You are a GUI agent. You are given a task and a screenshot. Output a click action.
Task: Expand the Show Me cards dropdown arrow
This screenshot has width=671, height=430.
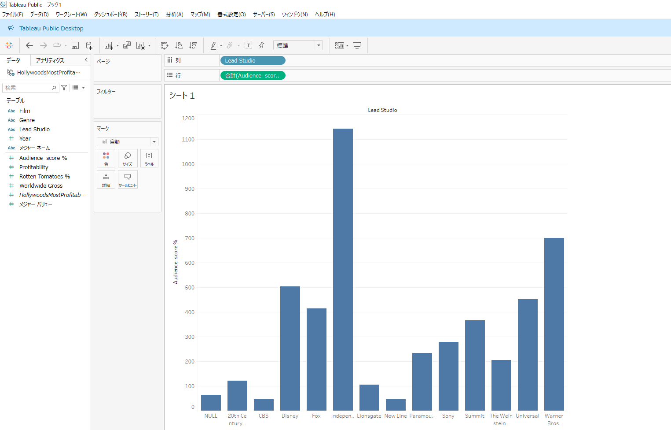pos(347,45)
